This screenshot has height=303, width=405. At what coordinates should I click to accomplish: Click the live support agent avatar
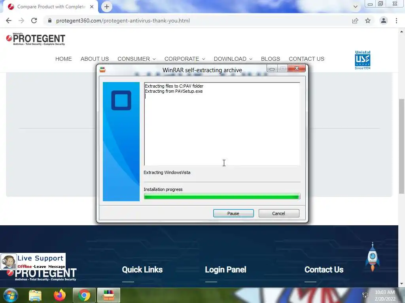[8, 262]
